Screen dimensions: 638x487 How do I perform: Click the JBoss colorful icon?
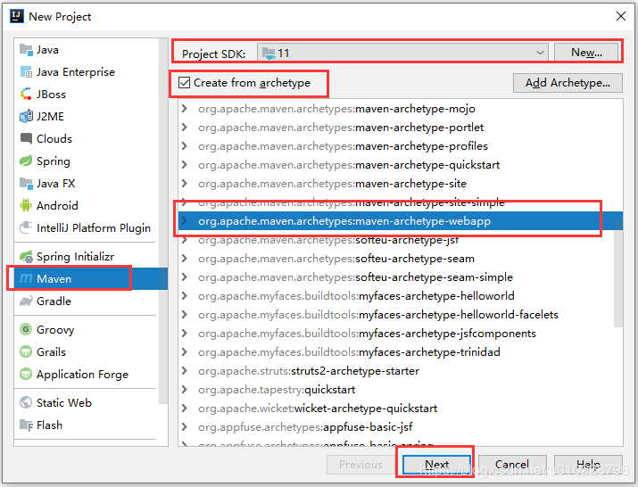click(26, 95)
